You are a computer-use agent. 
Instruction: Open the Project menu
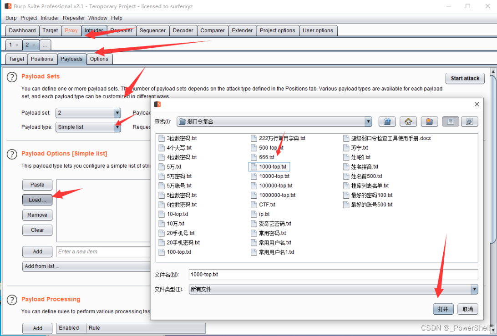[29, 18]
